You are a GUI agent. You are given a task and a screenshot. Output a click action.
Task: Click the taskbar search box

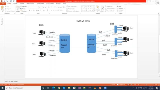tap(23, 88)
